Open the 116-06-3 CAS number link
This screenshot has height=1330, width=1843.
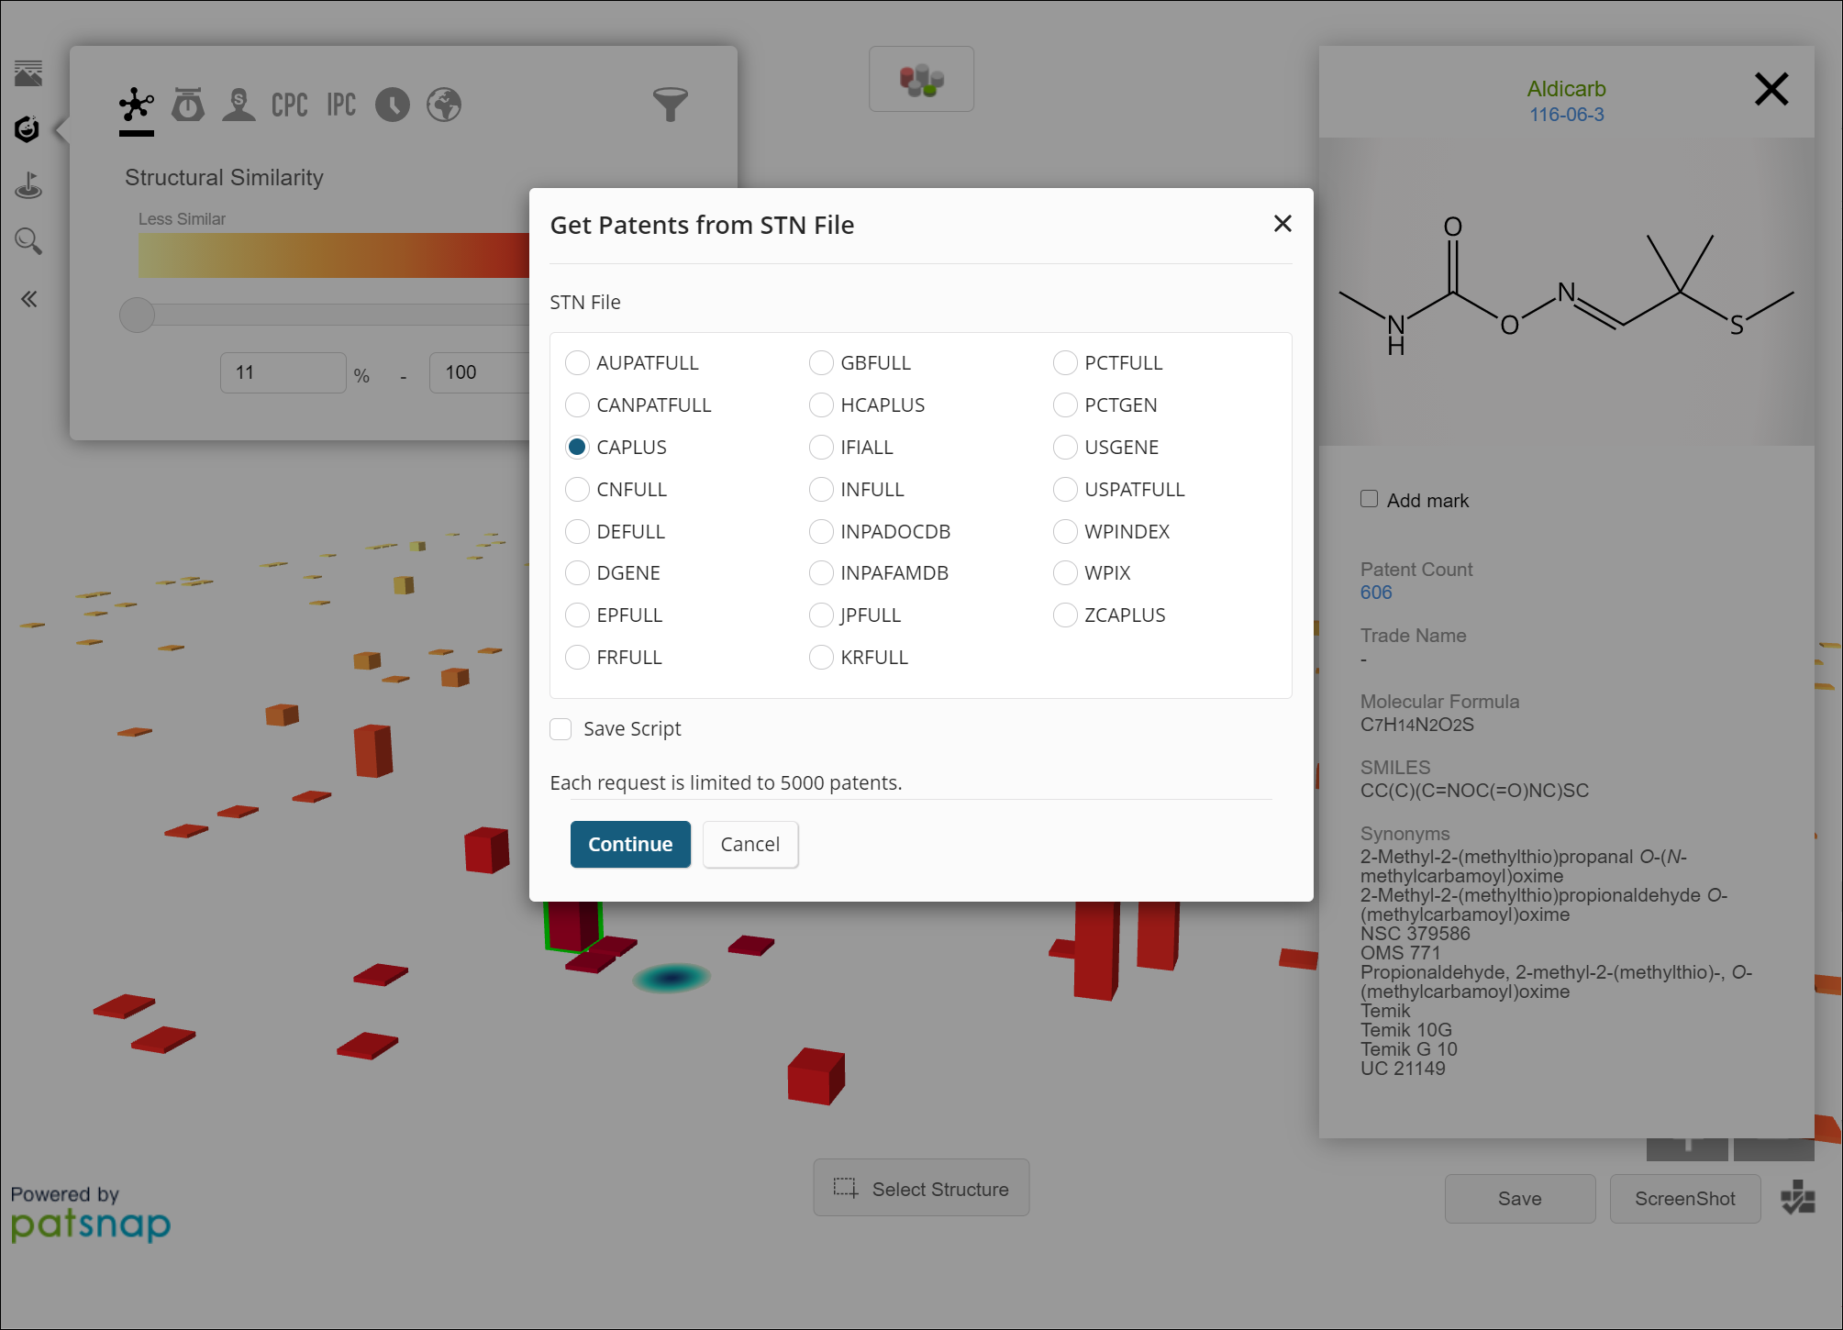pos(1566,115)
